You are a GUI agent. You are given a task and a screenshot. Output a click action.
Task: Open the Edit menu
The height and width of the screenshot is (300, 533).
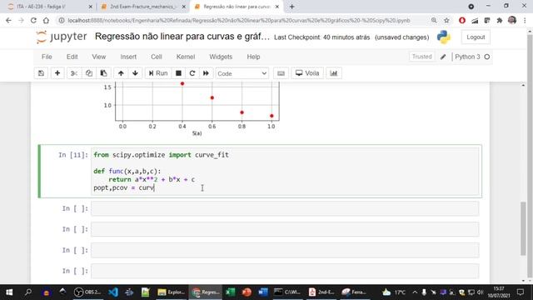tap(72, 57)
